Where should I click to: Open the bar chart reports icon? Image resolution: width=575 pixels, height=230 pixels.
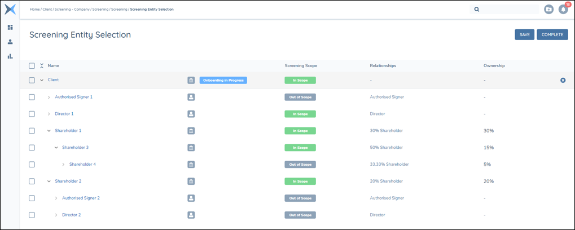pos(10,56)
